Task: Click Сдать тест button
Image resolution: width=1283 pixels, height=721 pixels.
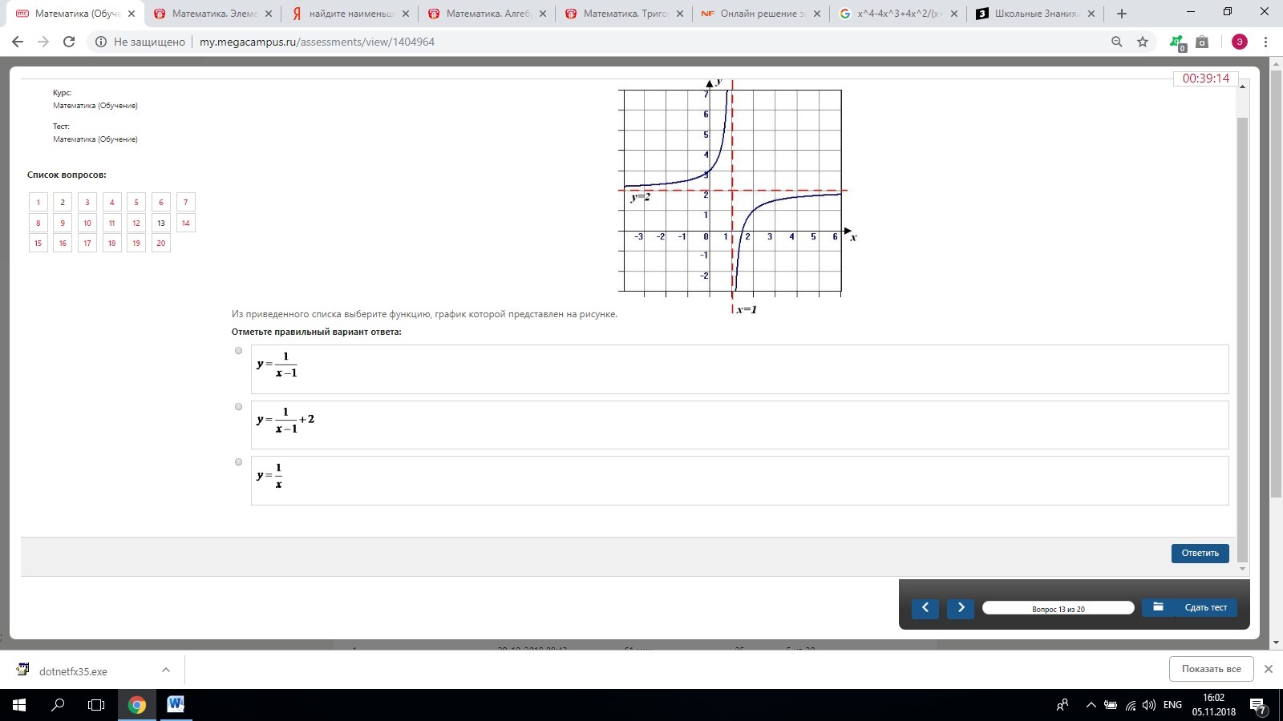Action: point(1205,607)
